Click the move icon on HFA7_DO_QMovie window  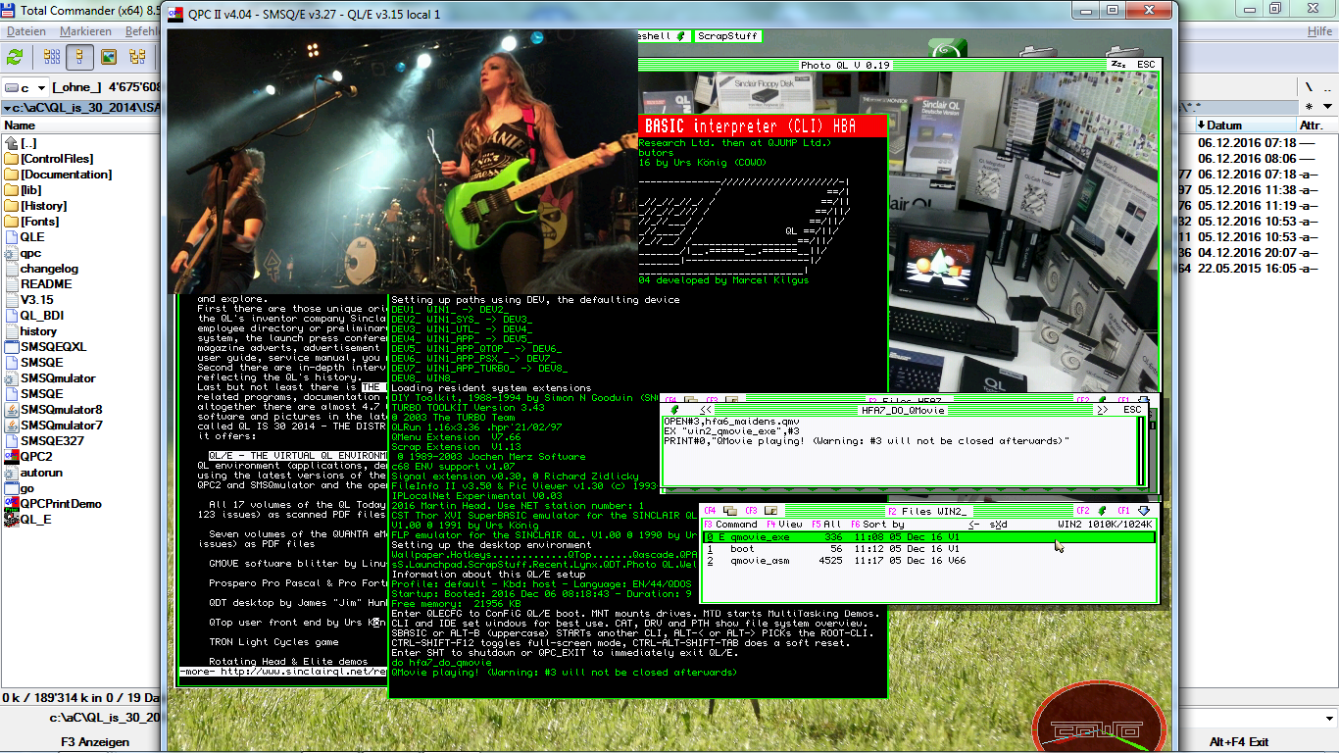673,410
